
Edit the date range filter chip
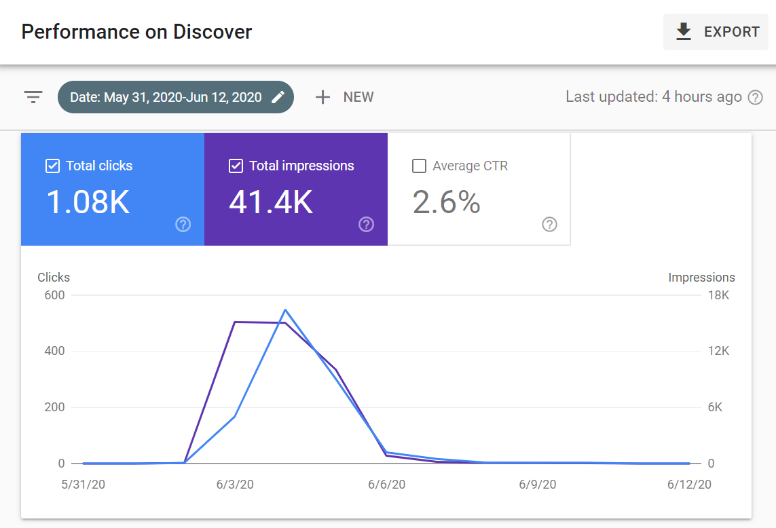(x=176, y=97)
